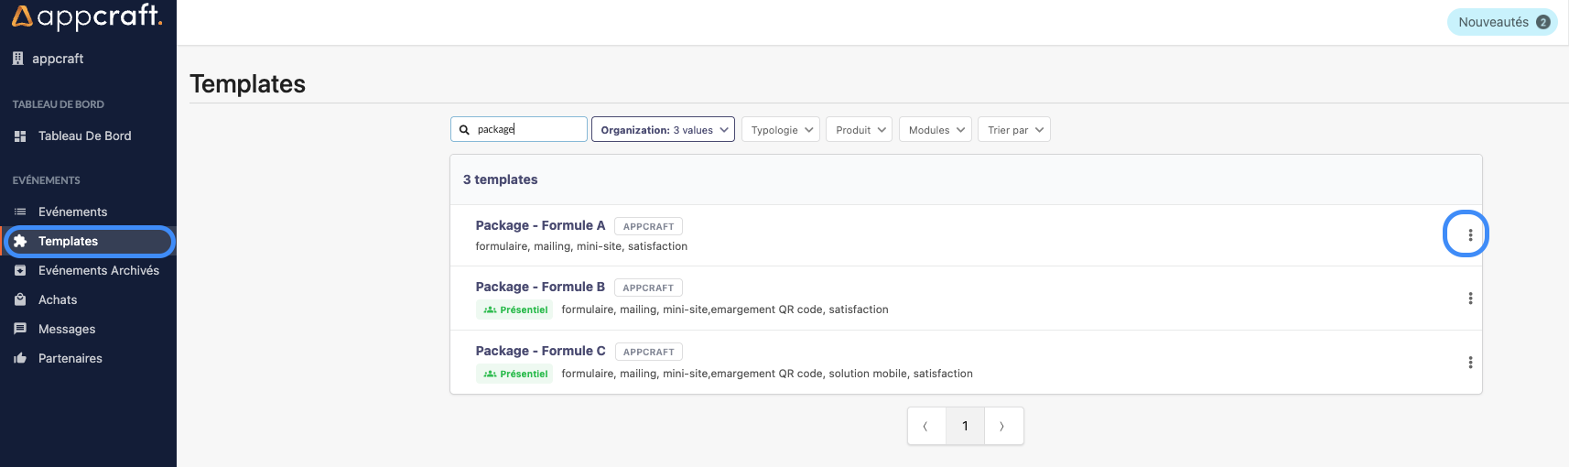Click the search magnifier icon
1569x467 pixels.
point(464,130)
